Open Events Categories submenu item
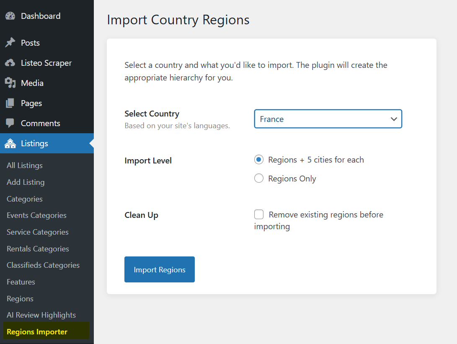Viewport: 457px width, 344px height. coord(36,215)
